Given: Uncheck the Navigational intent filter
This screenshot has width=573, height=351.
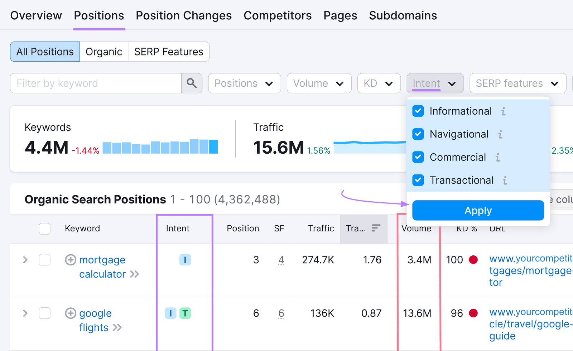Looking at the screenshot, I should click(418, 134).
